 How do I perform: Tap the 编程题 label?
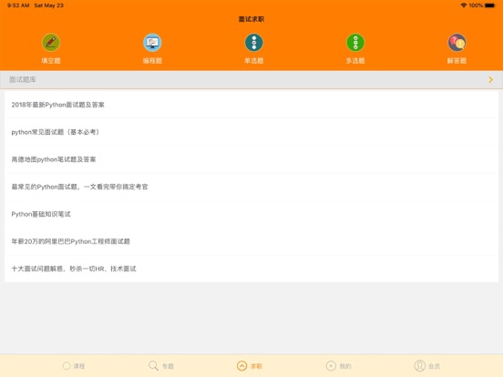pyautogui.click(x=152, y=61)
